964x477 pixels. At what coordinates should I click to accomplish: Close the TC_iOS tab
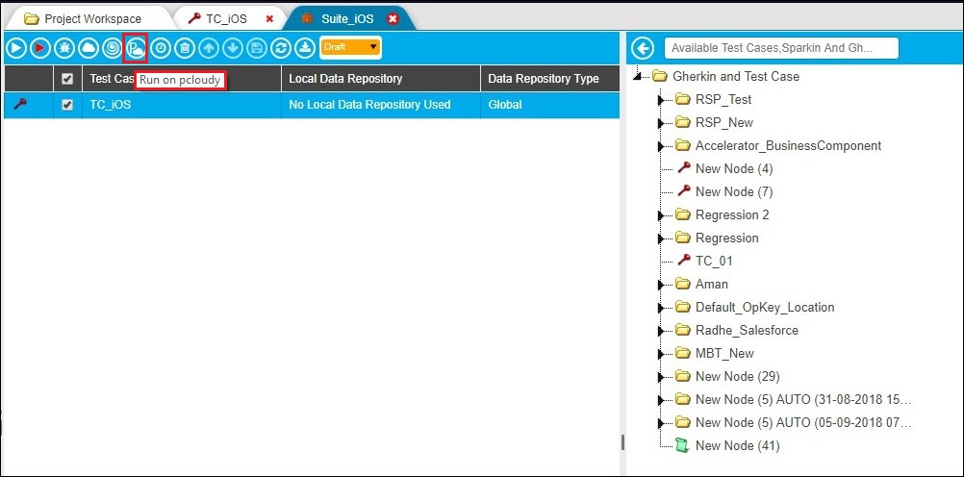point(269,19)
